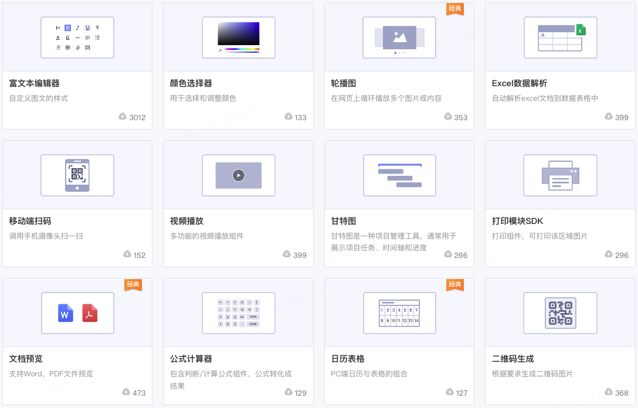
Task: Open the 日历表格 calendar grid thumbnail
Action: (399, 313)
